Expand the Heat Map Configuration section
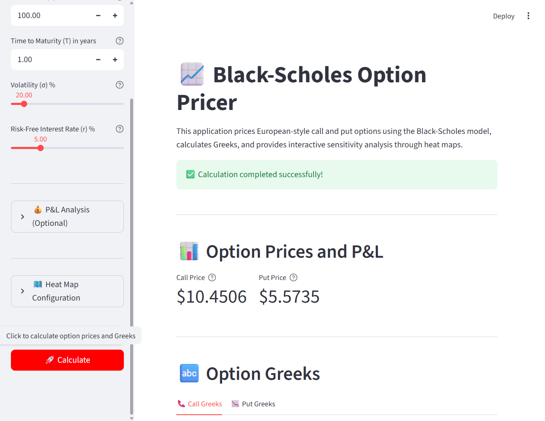 (x=67, y=291)
